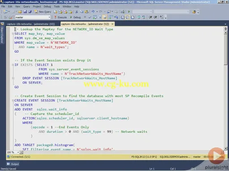Click the Debug button
The height and width of the screenshot is (171, 229).
[x=76, y=17]
